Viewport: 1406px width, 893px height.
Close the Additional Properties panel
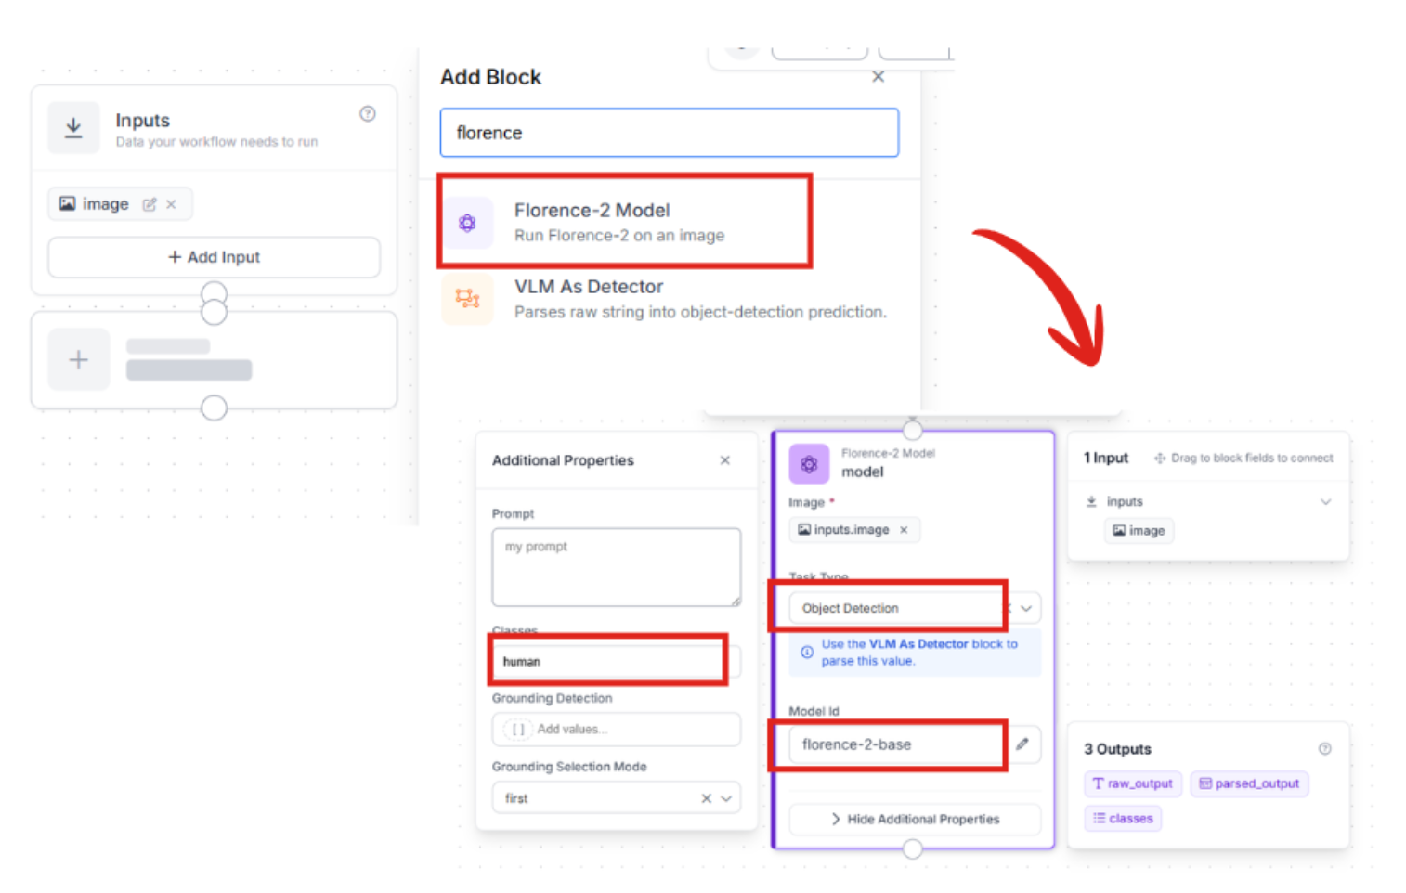point(724,460)
